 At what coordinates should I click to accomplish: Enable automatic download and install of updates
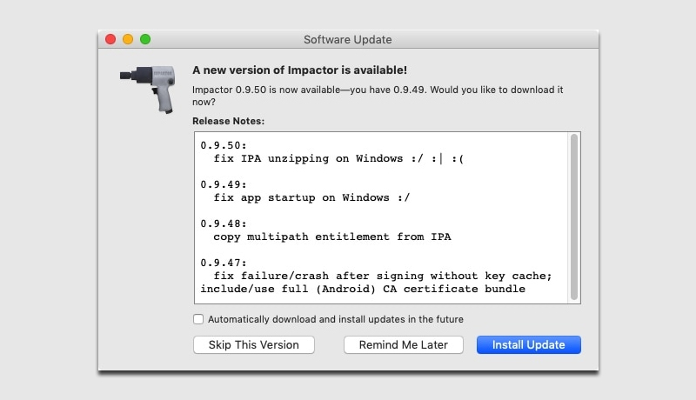(x=198, y=319)
